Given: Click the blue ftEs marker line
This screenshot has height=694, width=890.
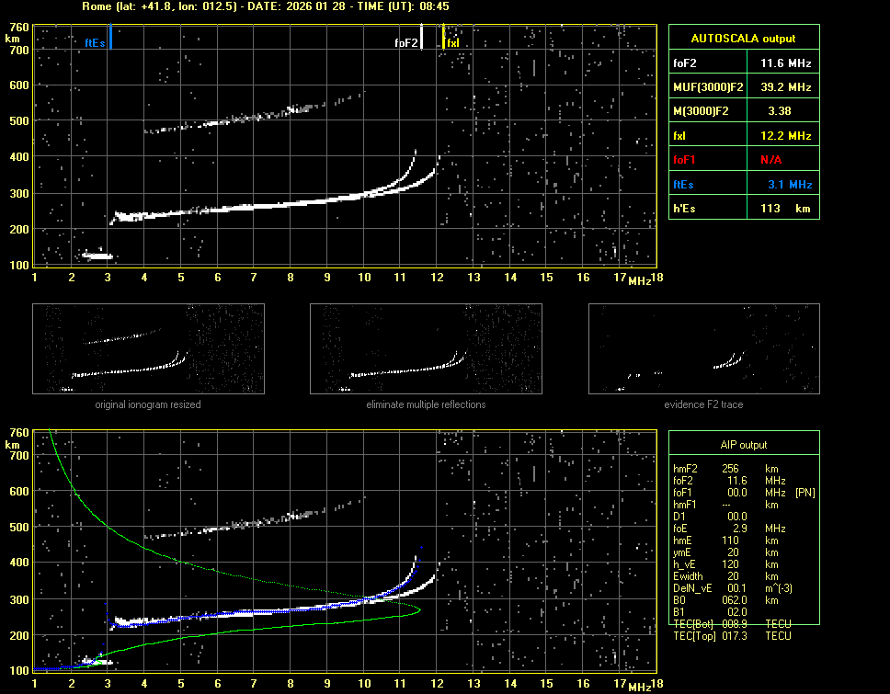Looking at the screenshot, I should [x=110, y=38].
